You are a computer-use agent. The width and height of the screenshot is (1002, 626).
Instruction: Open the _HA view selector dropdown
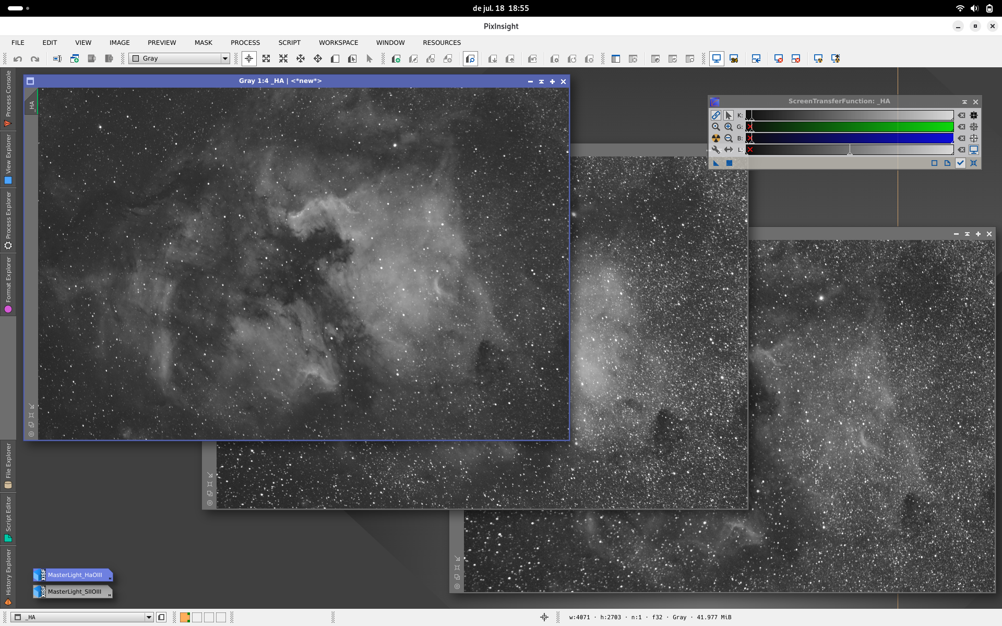point(82,617)
